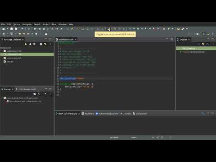Image resolution: width=216 pixels, height=162 pixels.
Task: Open the Project menu
Action: (x=46, y=24)
